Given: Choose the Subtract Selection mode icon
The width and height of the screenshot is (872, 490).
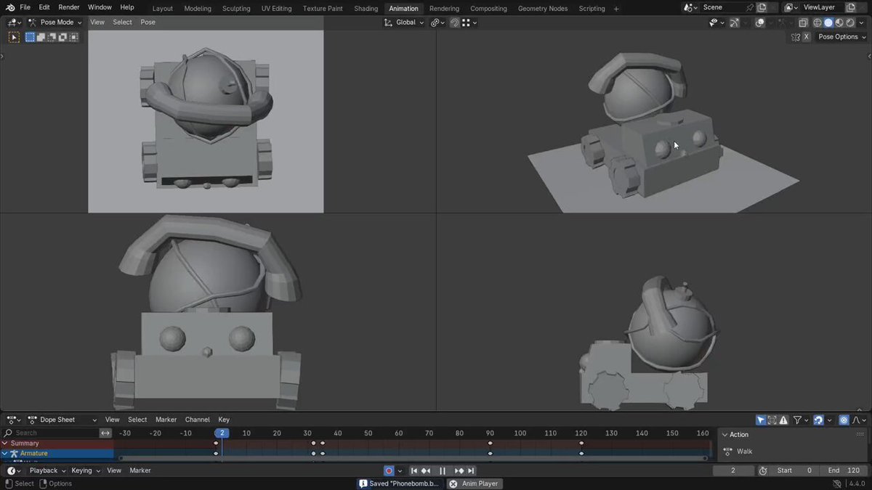Looking at the screenshot, I should coord(52,37).
